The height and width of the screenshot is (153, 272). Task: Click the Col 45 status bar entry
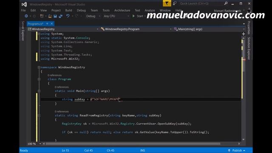(x=88, y=150)
